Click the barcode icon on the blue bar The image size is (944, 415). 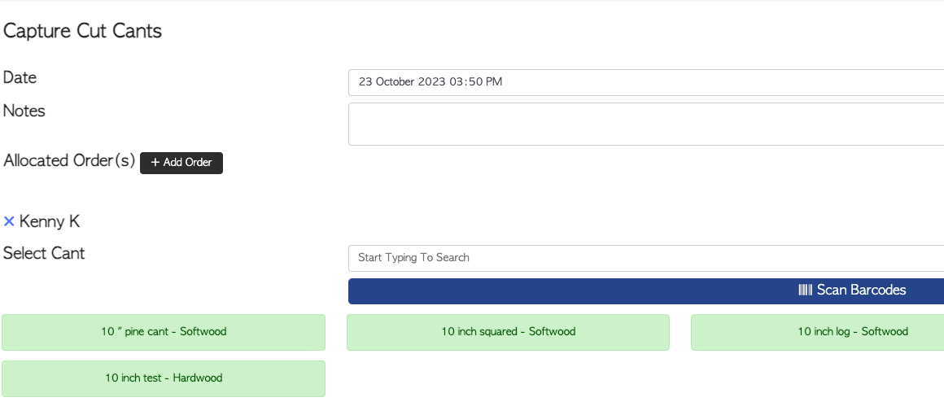806,290
